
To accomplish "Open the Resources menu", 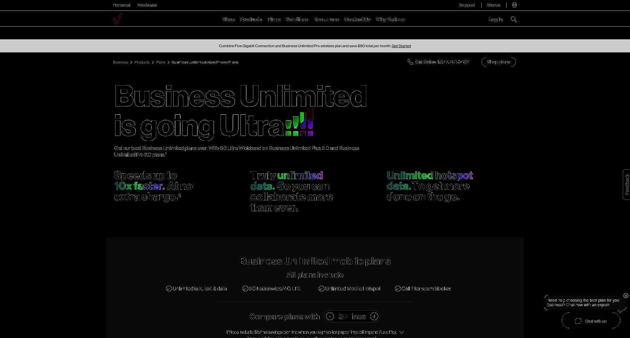I will 326,20.
